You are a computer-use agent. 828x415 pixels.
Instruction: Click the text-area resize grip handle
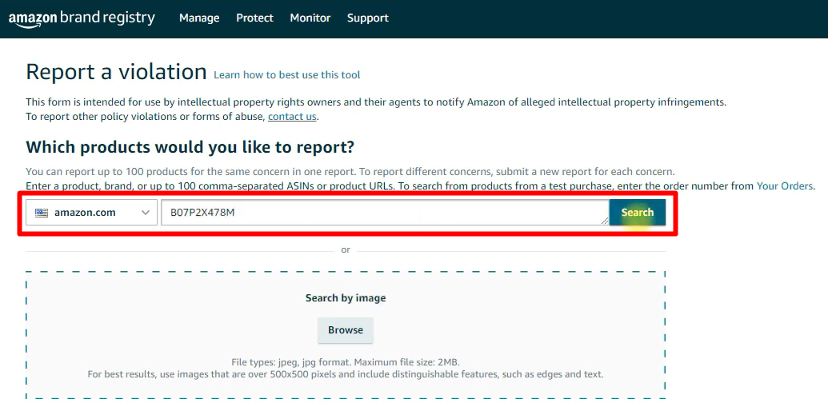(x=604, y=220)
